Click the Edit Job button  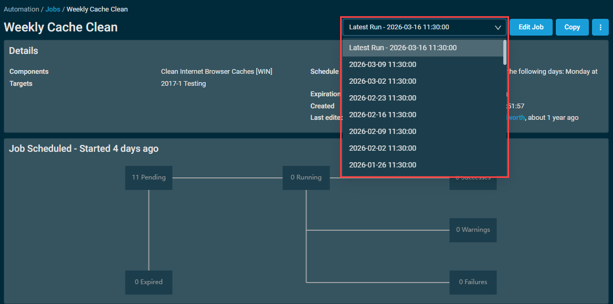(x=531, y=27)
